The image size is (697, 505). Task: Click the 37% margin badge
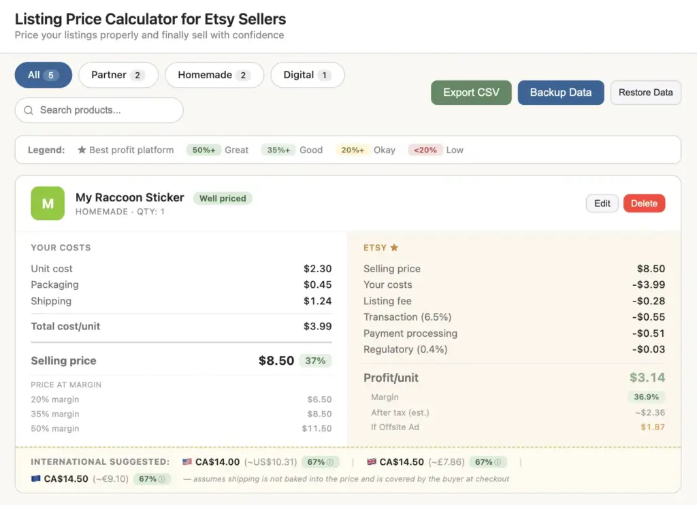[315, 361]
